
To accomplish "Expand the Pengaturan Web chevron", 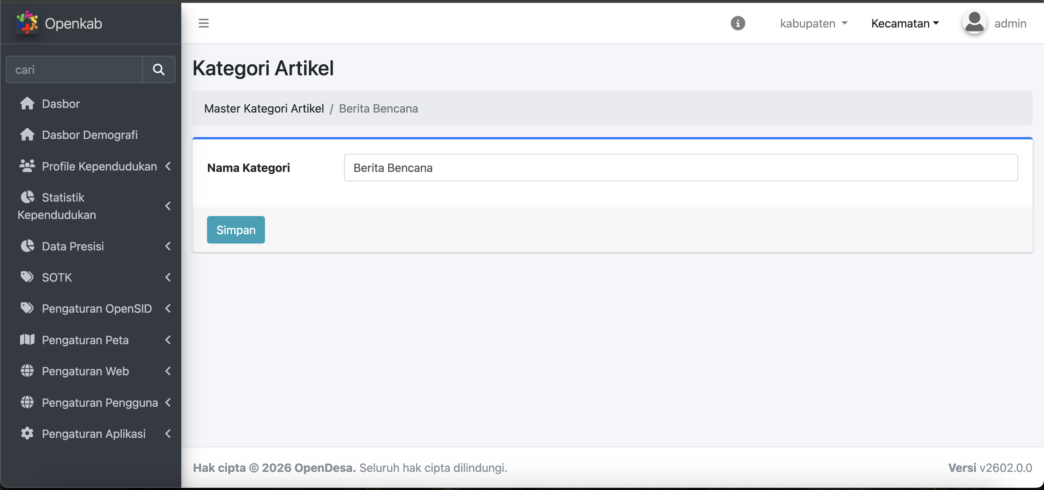I will (168, 371).
